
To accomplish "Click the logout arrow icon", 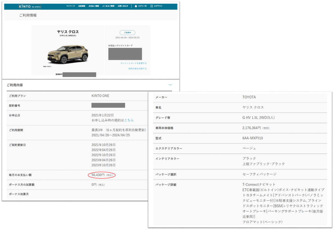I will pos(152,6).
